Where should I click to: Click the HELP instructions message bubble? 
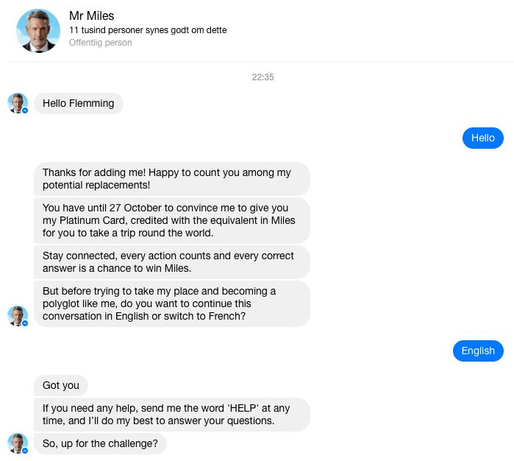[x=172, y=415]
